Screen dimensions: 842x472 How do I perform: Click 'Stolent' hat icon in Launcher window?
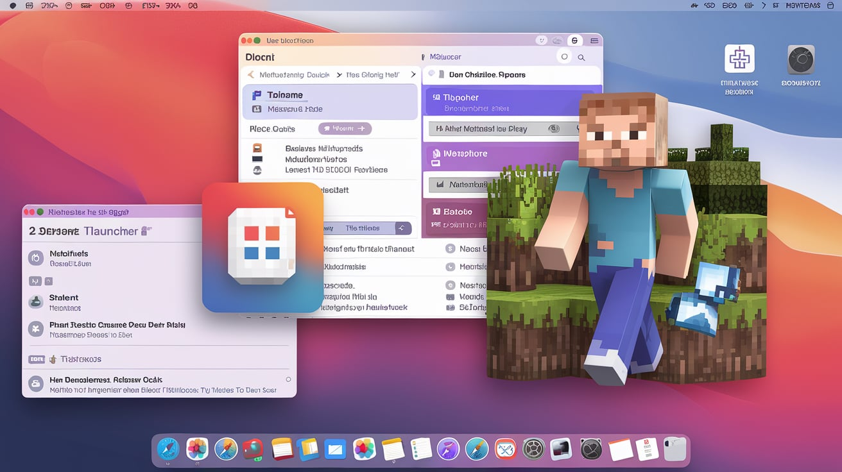[x=36, y=301]
